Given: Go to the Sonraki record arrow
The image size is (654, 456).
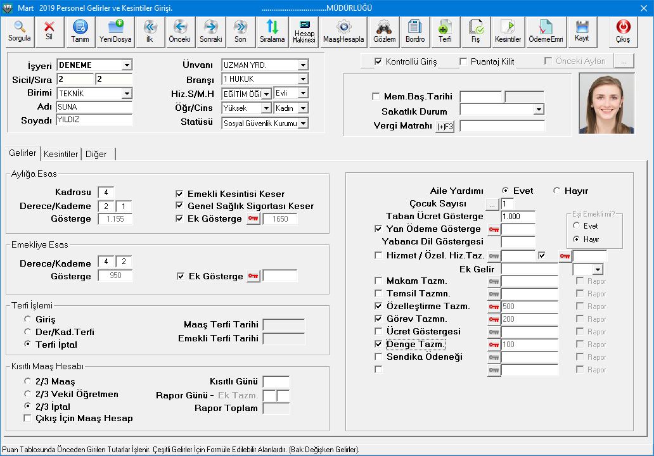Looking at the screenshot, I should point(210,27).
